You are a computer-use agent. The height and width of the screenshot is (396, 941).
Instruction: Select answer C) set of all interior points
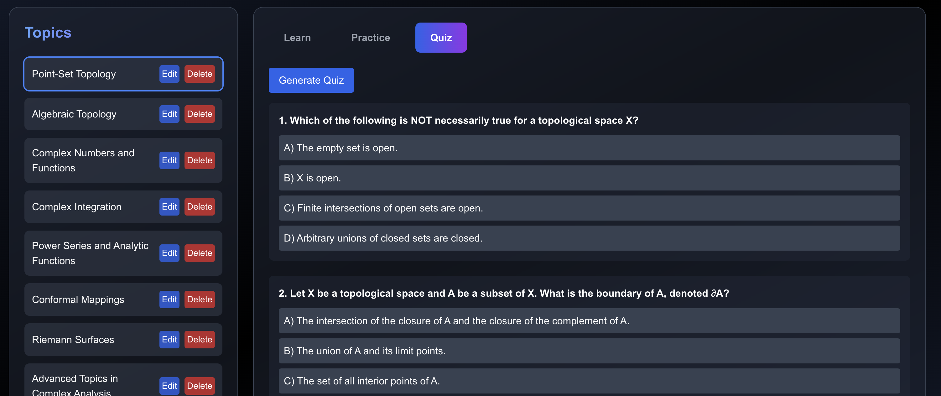coord(589,381)
